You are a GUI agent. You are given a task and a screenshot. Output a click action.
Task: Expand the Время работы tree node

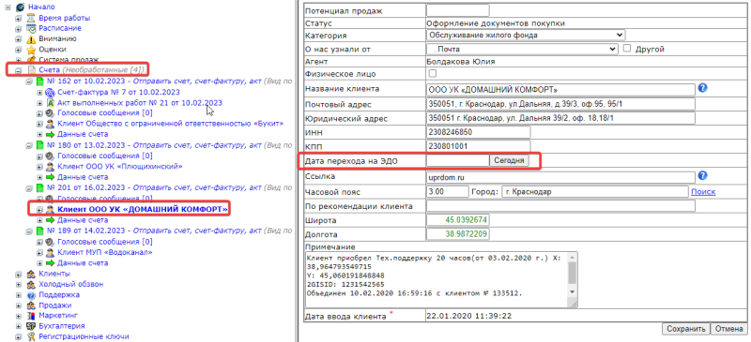click(x=18, y=18)
